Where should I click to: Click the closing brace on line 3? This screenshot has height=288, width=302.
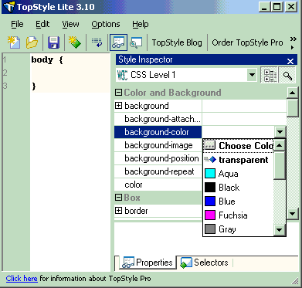point(34,86)
